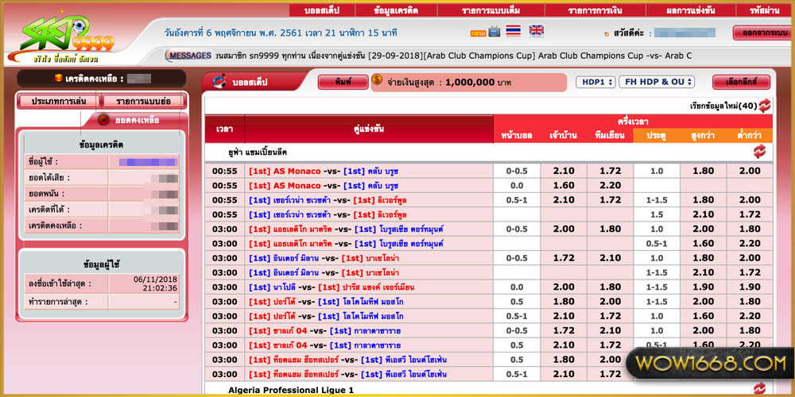Click the MESSAGES icon in ticker bar
The height and width of the screenshot is (397, 795).
[x=188, y=56]
